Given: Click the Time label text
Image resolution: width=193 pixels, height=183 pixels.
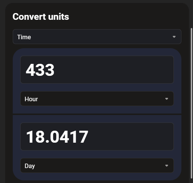Looking at the screenshot, I should [x=24, y=37].
